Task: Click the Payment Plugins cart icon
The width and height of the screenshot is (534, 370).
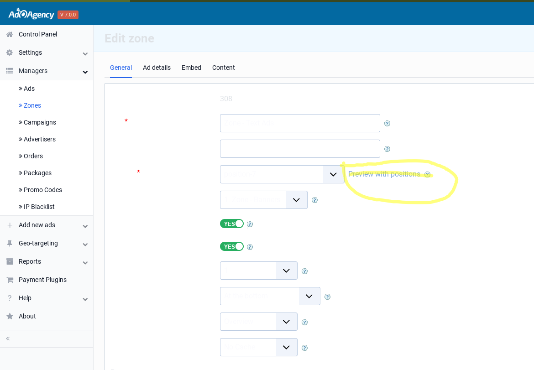Action: coord(10,280)
